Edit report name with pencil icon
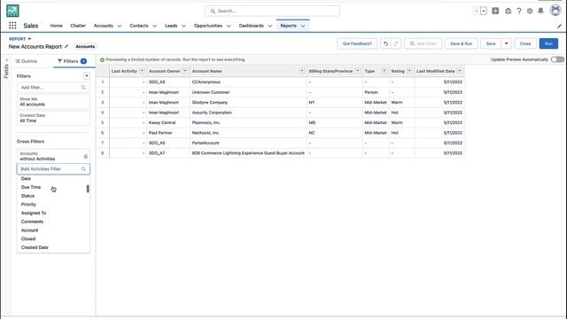Viewport: 567px width, 319px height. 66,46
